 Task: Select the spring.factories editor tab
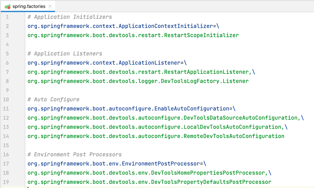pyautogui.click(x=28, y=6)
